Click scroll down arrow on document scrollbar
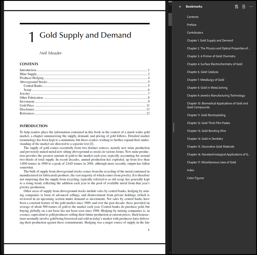This screenshot has height=255, width=257. 170,252
